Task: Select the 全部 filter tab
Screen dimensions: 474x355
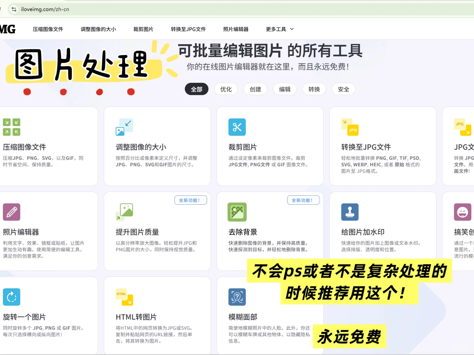Action: (197, 89)
